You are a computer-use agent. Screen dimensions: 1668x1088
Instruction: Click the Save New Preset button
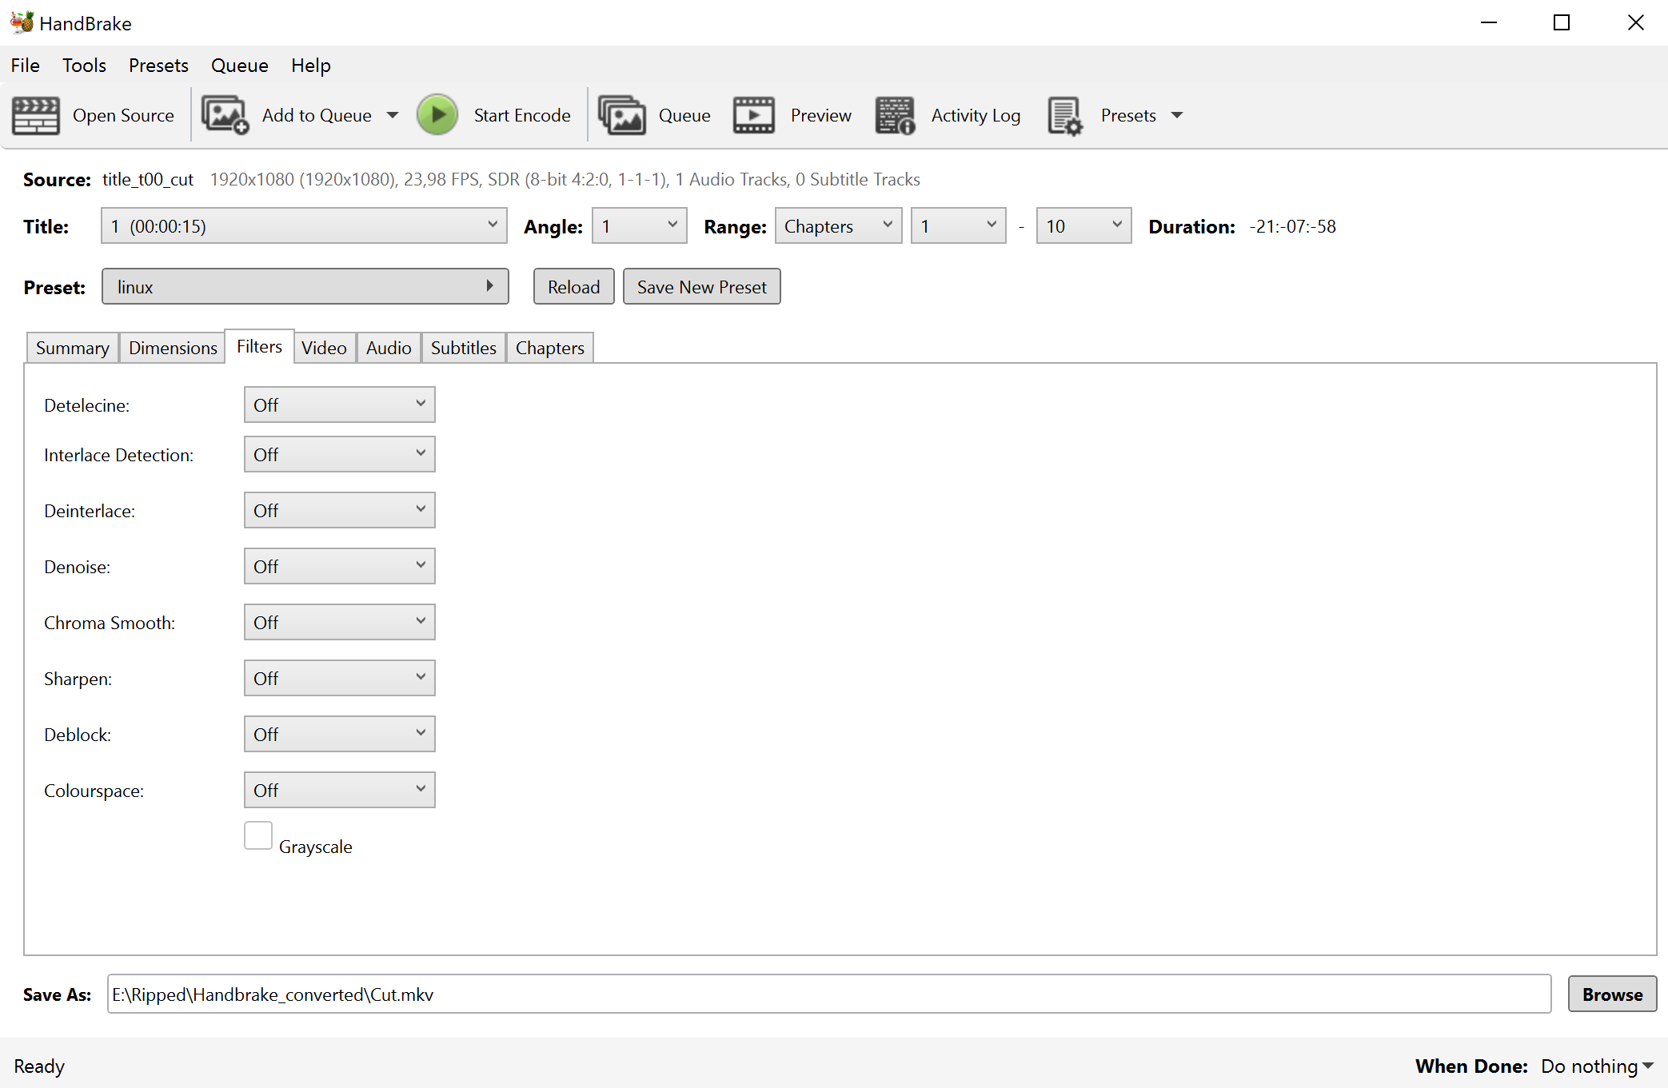(x=701, y=287)
